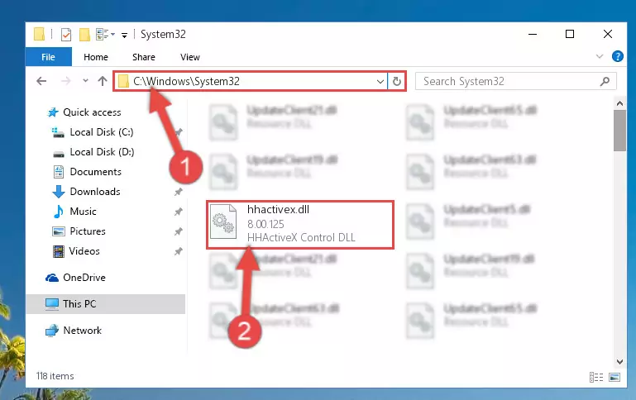636x400 pixels.
Task: Open the Help question mark icon
Action: point(617,56)
